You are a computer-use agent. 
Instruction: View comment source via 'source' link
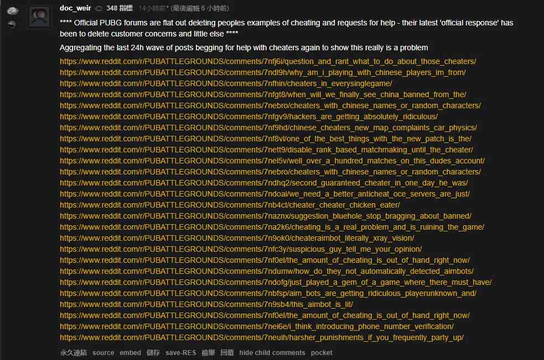(103, 353)
